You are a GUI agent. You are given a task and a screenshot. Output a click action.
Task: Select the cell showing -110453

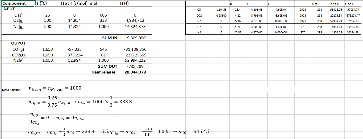coord(221,10)
